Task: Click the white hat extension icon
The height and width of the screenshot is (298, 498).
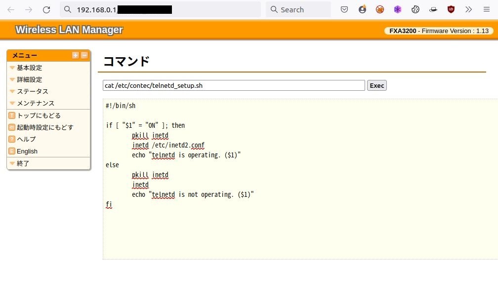Action: tap(433, 9)
